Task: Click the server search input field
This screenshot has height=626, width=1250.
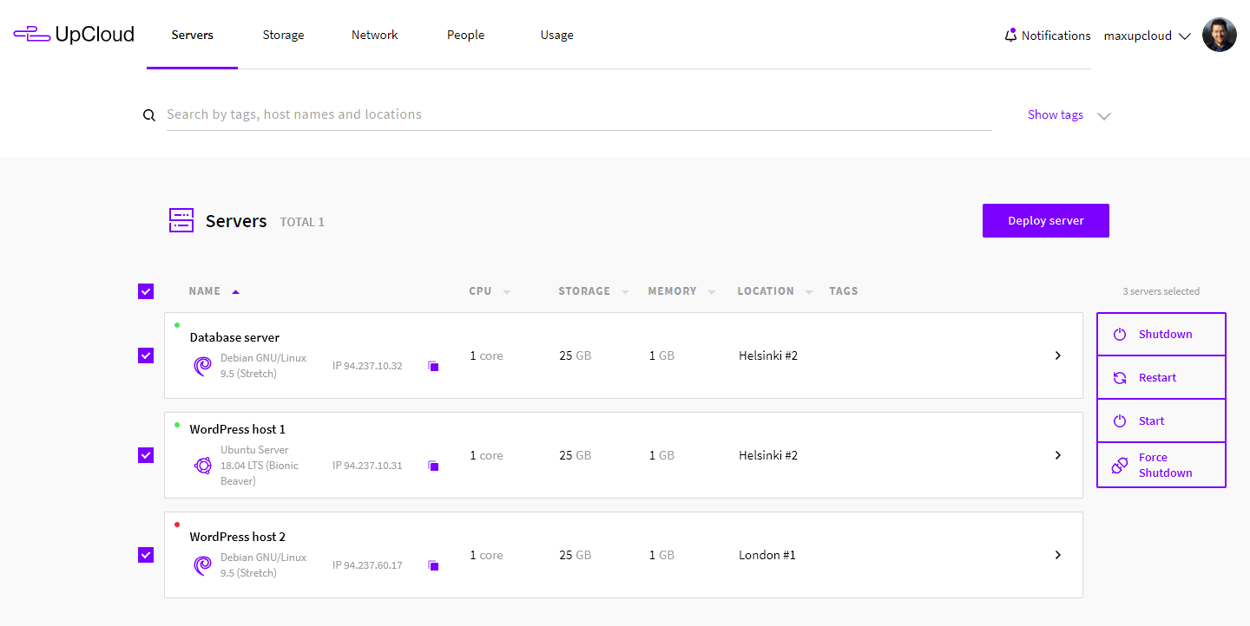Action: pyautogui.click(x=578, y=114)
